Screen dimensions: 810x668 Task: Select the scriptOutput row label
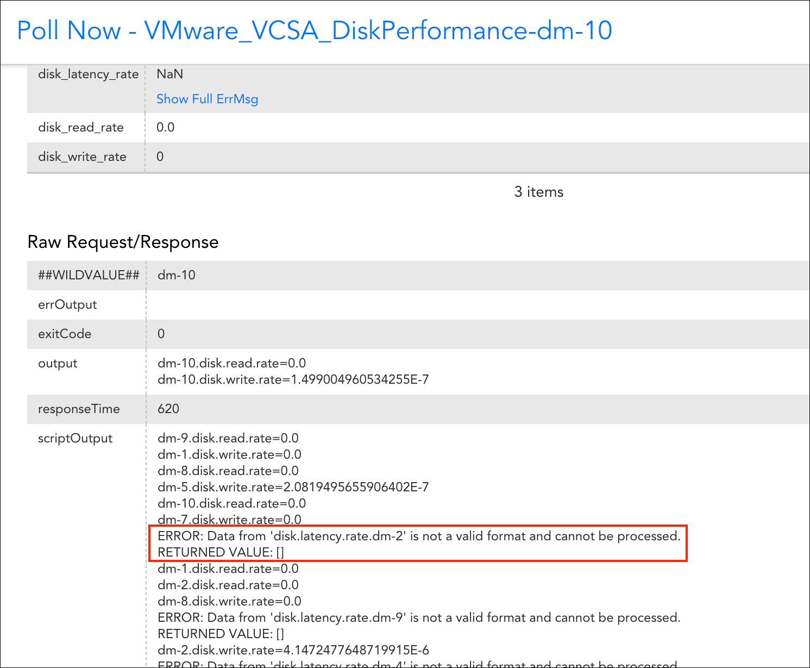click(75, 438)
